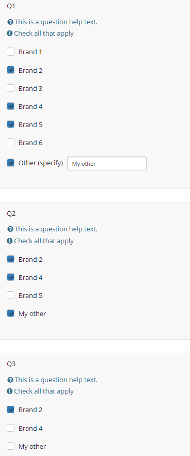The image size is (190, 456).
Task: Click the Q2 exclamation info icon
Action: tap(10, 241)
